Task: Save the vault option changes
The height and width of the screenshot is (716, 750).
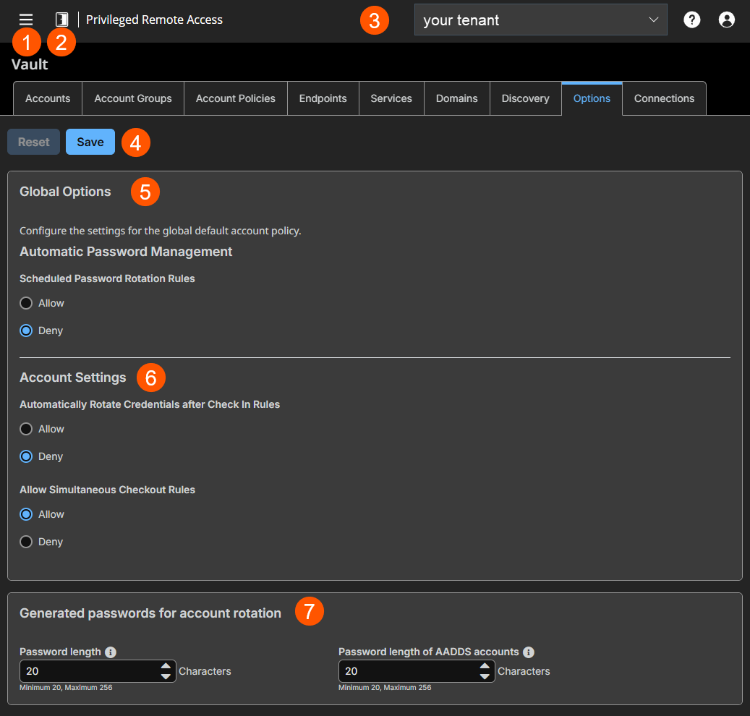Action: coord(90,142)
